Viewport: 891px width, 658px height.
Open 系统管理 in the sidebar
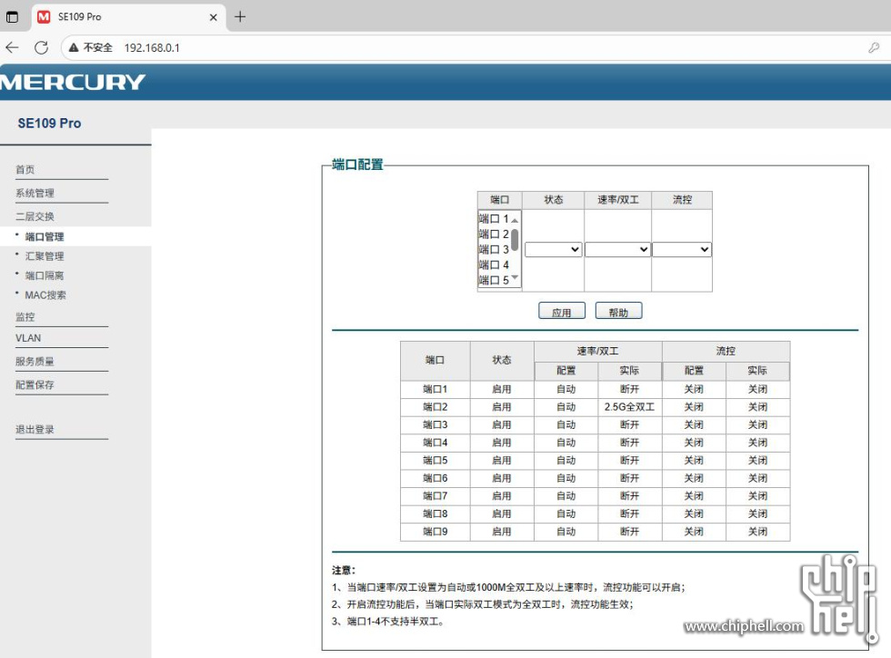click(x=35, y=193)
